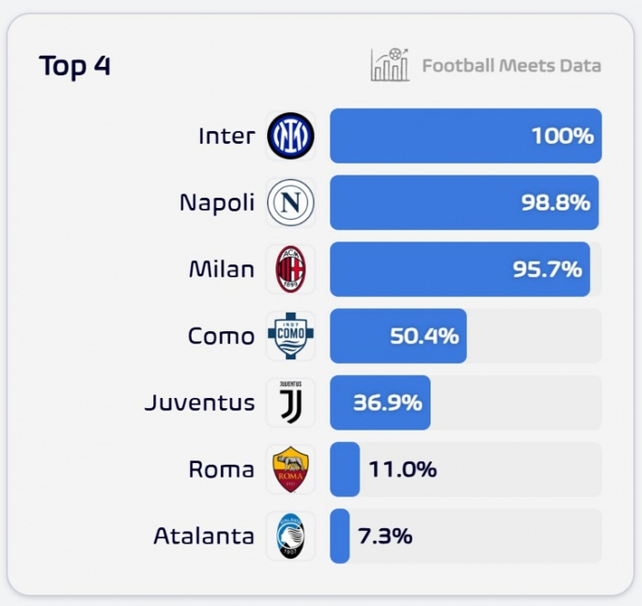Click the Como team name label

tap(221, 336)
